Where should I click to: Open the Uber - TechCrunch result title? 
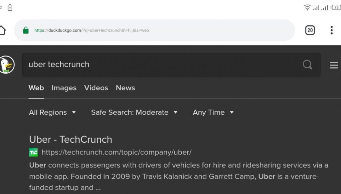tap(71, 139)
